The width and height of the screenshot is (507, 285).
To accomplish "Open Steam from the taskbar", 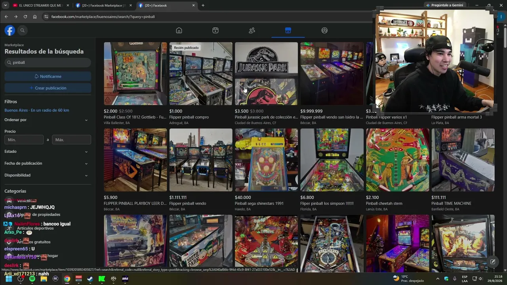I will (x=90, y=279).
